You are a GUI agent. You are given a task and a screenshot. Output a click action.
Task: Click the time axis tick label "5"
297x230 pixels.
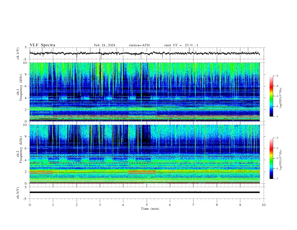pyautogui.click(x=147, y=205)
